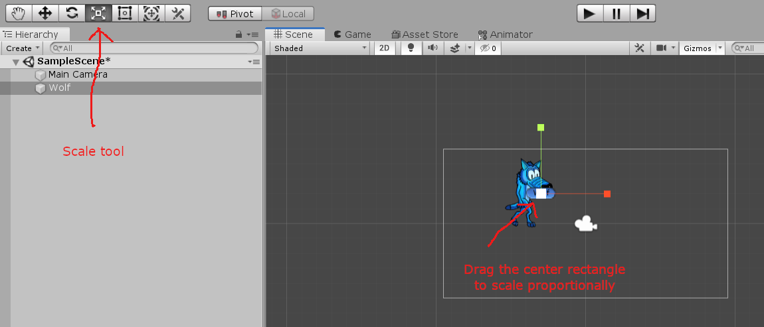Screen dimensions: 764x327
Task: Open the scene camera settings icon
Action: [661, 48]
